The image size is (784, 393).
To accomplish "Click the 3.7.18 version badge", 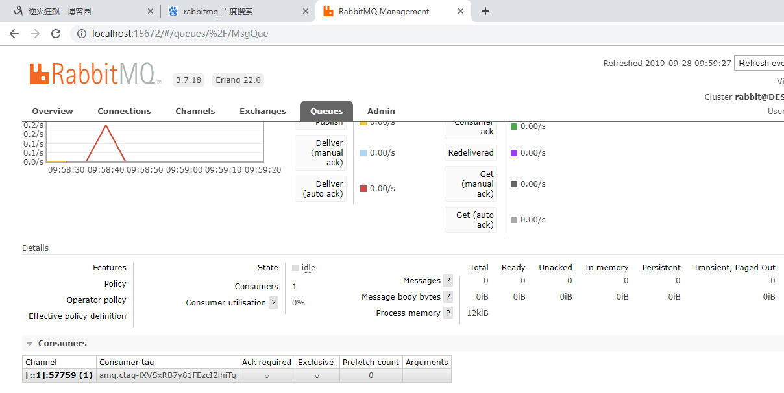I will tap(189, 80).
